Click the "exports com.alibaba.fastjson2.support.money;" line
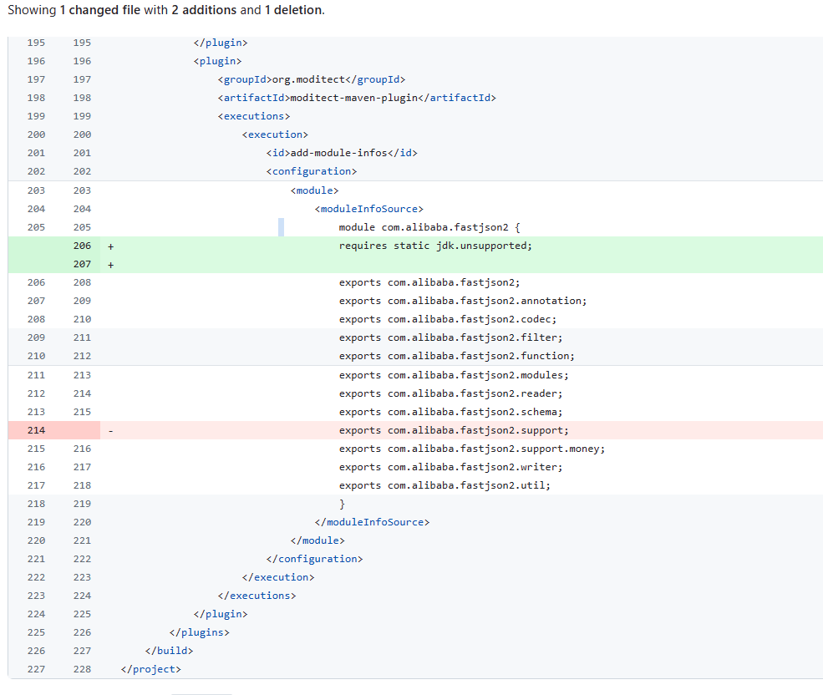Image resolution: width=823 pixels, height=695 pixels. coord(471,449)
